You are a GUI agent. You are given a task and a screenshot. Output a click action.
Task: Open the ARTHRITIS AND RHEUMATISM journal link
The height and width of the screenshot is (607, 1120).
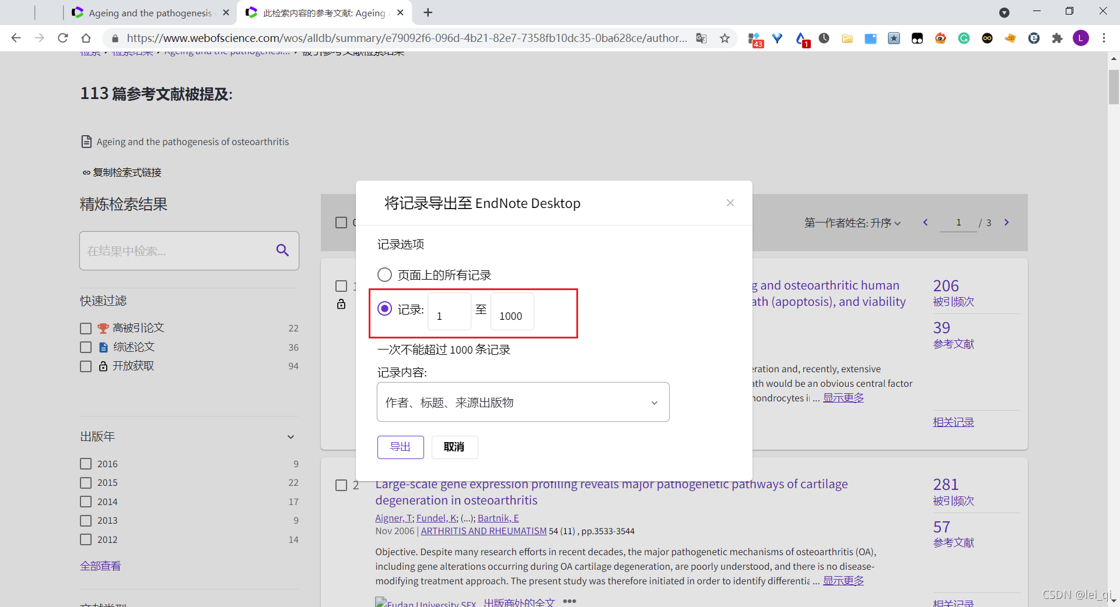click(484, 531)
